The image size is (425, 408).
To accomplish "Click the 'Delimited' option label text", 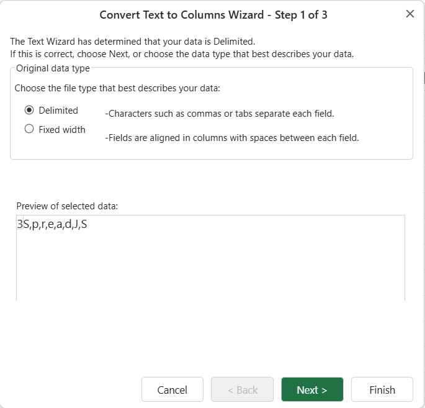I will click(x=58, y=111).
